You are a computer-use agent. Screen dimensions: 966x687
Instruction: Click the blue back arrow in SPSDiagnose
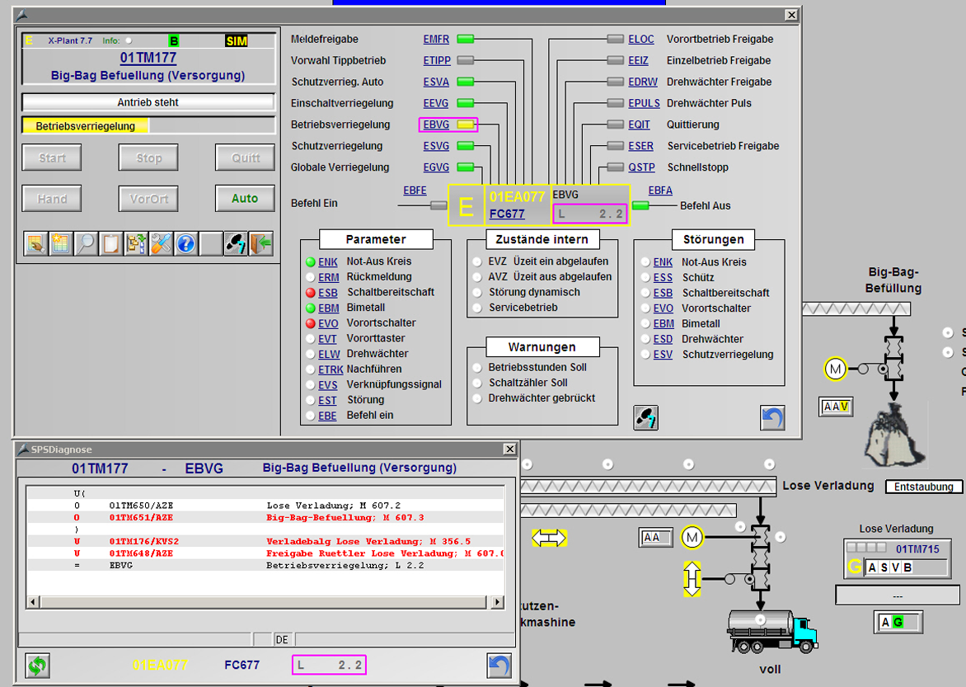pyautogui.click(x=499, y=665)
